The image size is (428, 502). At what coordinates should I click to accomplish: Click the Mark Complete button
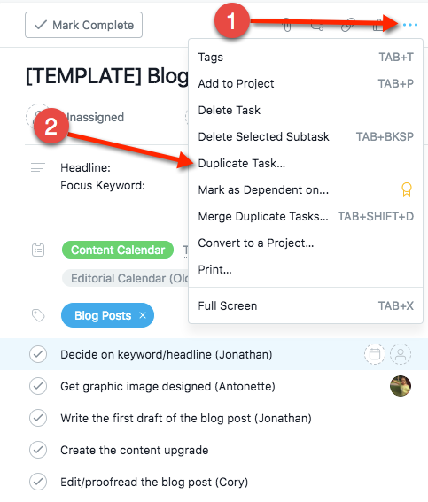click(x=83, y=25)
